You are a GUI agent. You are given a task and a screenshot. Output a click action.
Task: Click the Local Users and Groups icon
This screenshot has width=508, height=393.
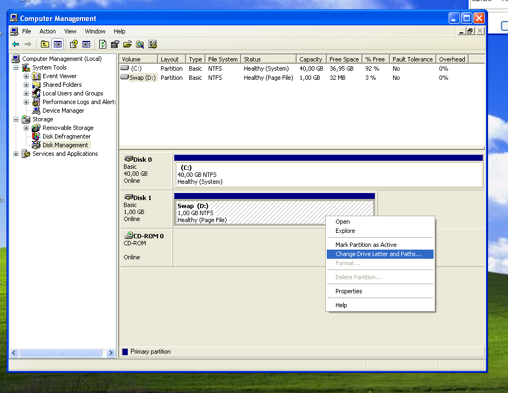[x=36, y=93]
